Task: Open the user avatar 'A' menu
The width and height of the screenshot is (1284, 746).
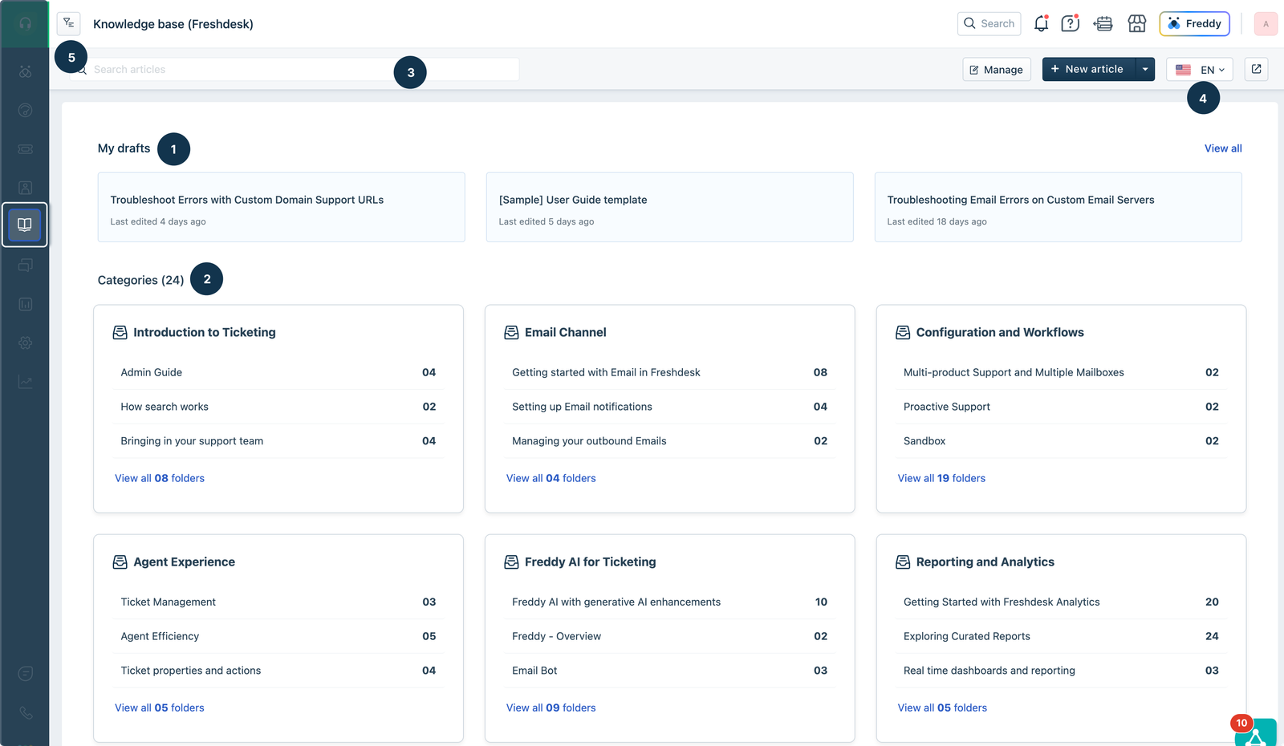Action: (x=1266, y=24)
